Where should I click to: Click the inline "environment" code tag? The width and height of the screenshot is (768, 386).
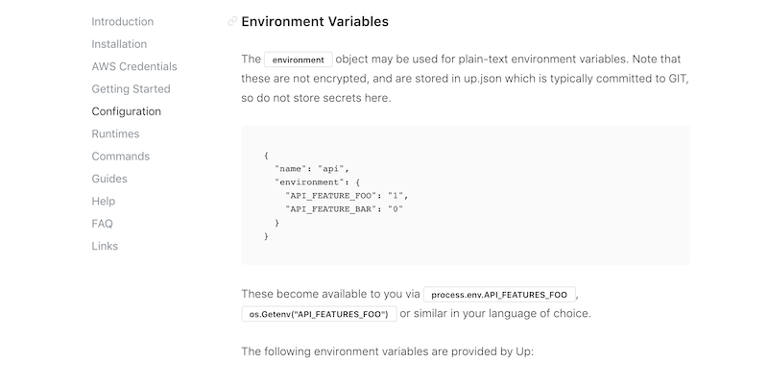pos(299,60)
